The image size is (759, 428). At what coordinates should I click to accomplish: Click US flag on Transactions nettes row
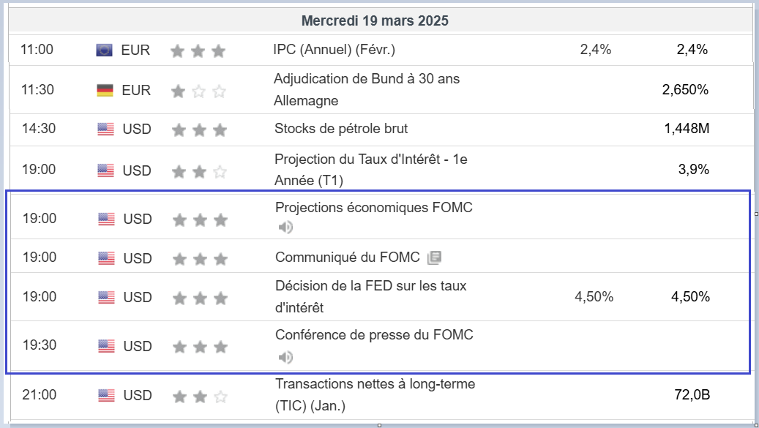106,396
